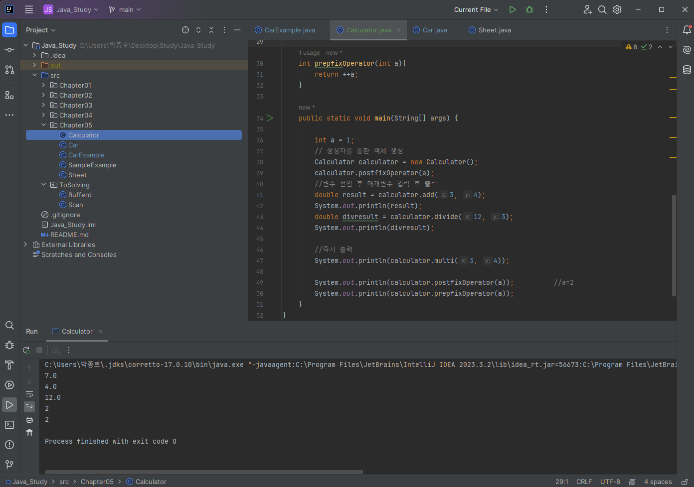
Task: Collapse the Chapter05 package in project tree
Action: coord(43,125)
